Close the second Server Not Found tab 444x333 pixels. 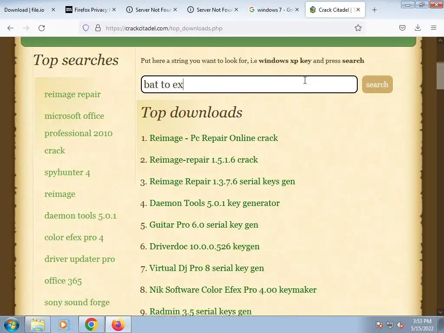click(236, 10)
